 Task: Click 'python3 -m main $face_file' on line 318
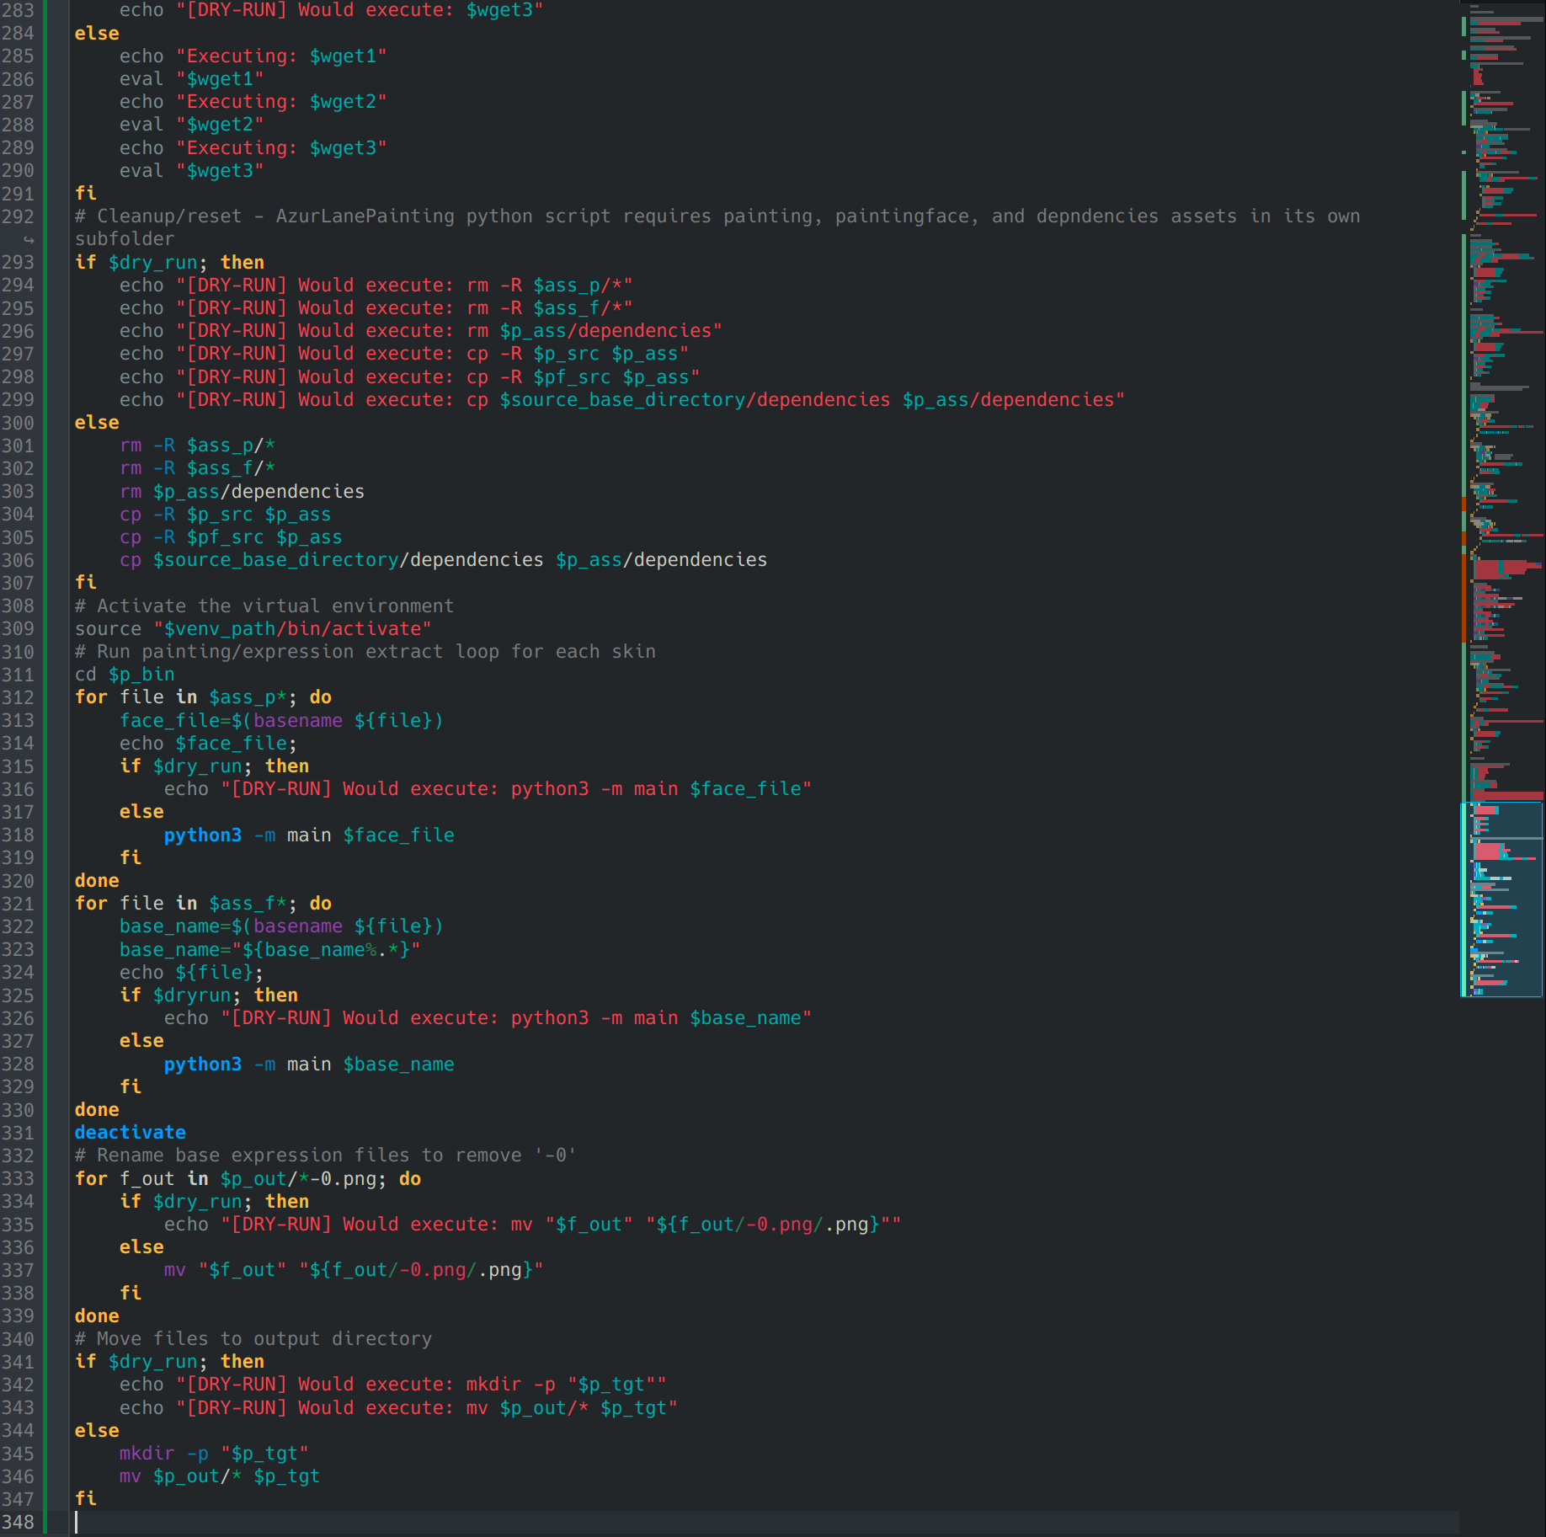pos(309,835)
